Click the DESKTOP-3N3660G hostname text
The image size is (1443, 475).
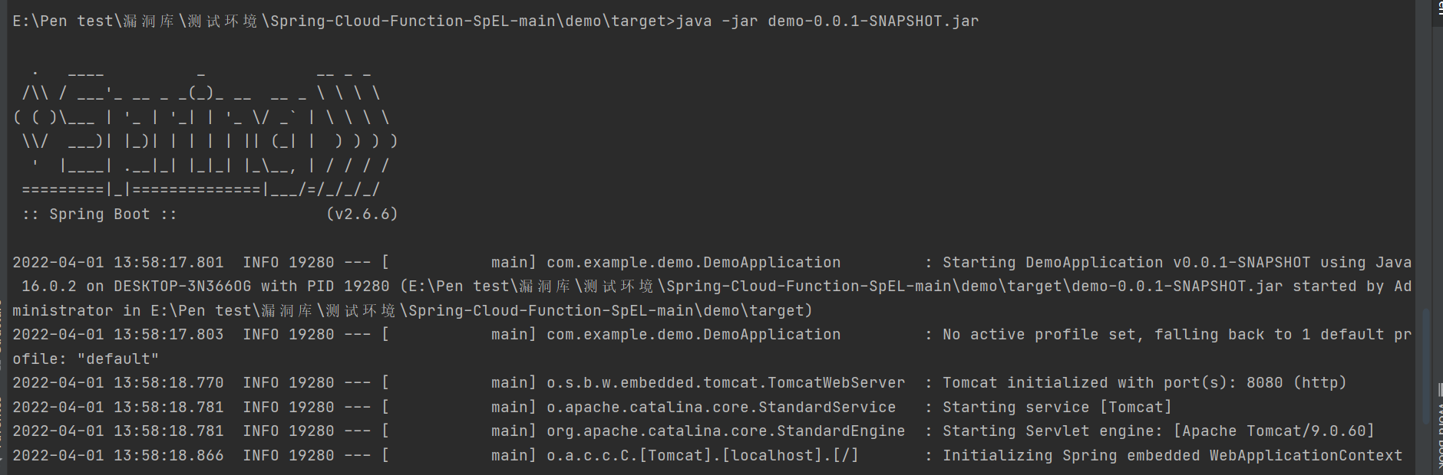click(x=182, y=287)
